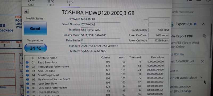The height and width of the screenshot is (96, 213).
Task: Select the Start/Stop Count attribute name
Action: [48, 75]
